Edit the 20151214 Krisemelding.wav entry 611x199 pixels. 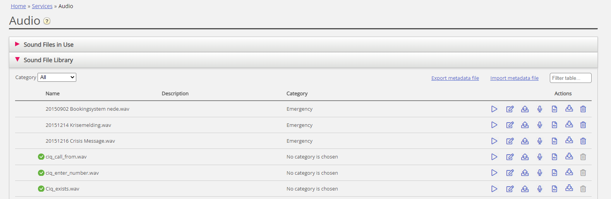click(x=510, y=125)
